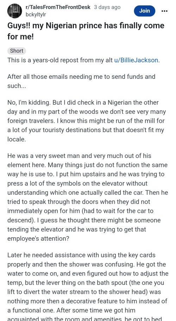Join the r/TalesFromTheFrontDesk community
The height and width of the screenshot is (321, 176).
pos(145,11)
